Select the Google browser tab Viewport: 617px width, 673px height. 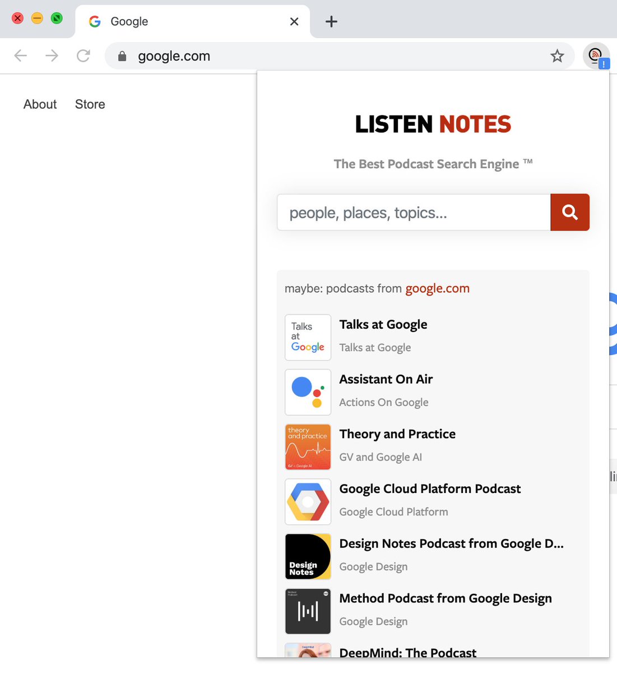tap(192, 21)
